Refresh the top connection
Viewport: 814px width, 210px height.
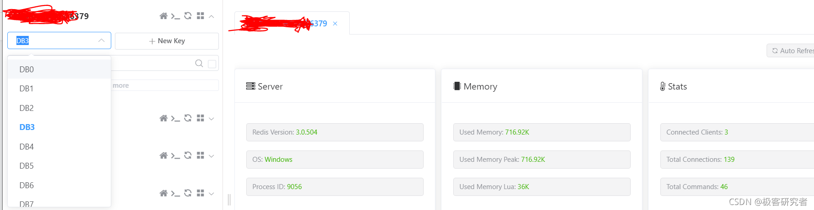188,16
